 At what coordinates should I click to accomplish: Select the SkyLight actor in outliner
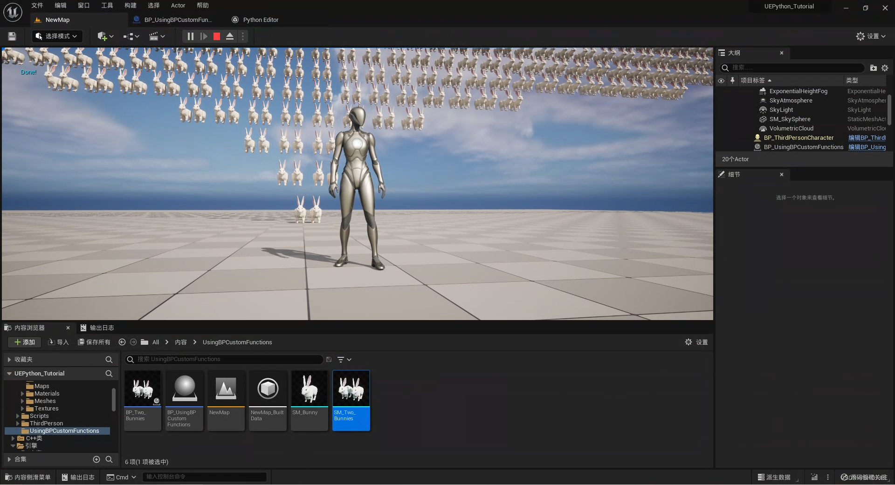click(x=781, y=110)
